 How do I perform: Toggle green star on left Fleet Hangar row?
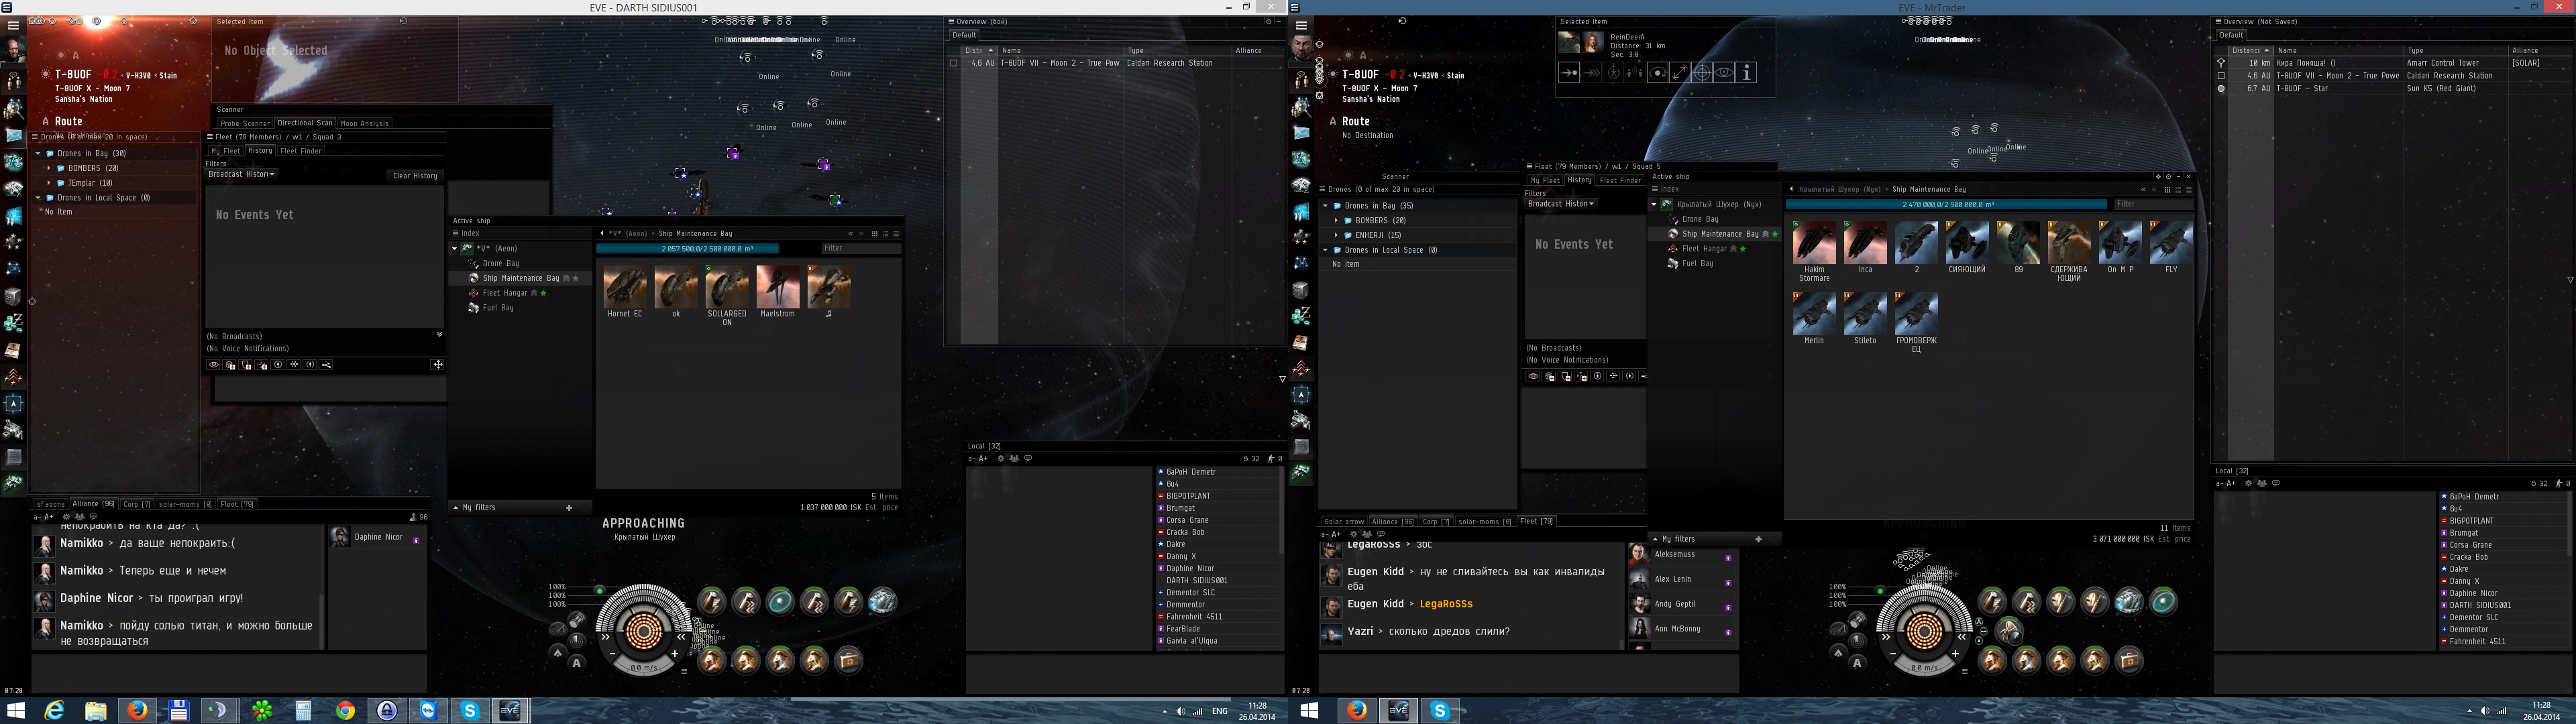[x=544, y=293]
